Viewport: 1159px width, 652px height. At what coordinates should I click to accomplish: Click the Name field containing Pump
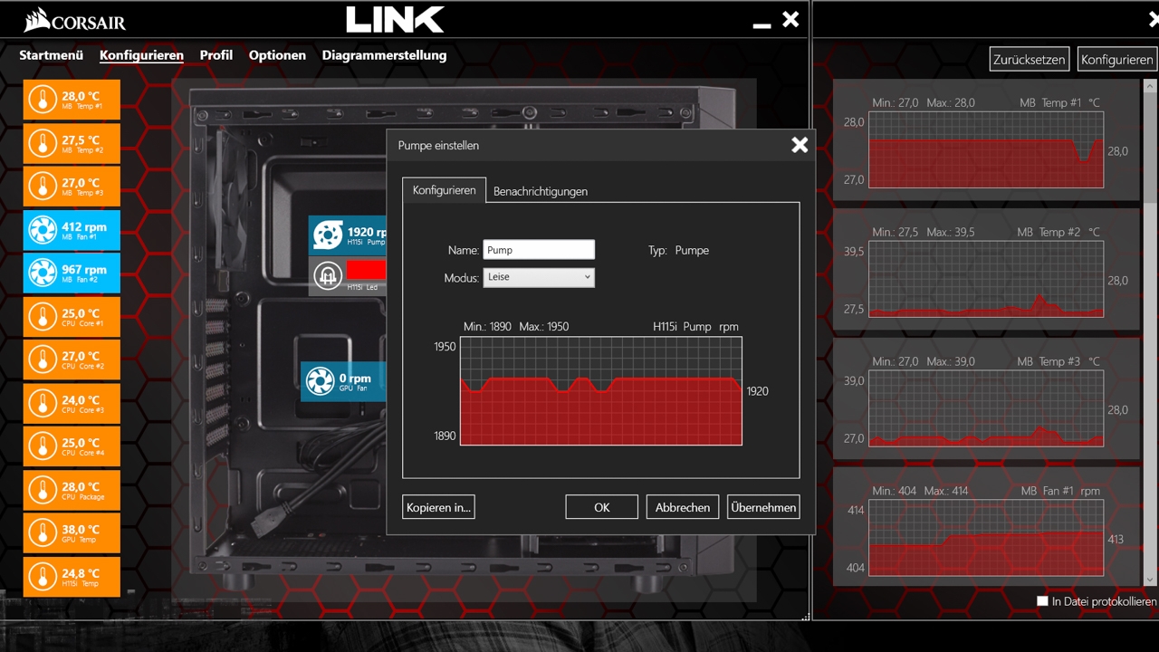coord(539,250)
